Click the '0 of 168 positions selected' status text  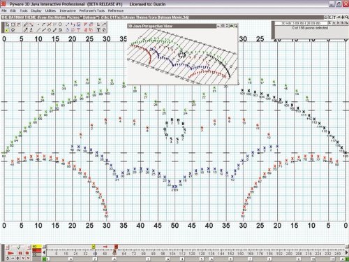click(x=310, y=28)
